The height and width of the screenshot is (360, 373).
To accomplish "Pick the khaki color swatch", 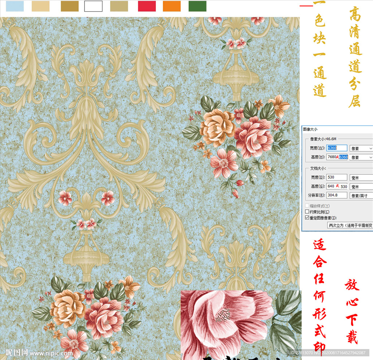I will (119, 6).
